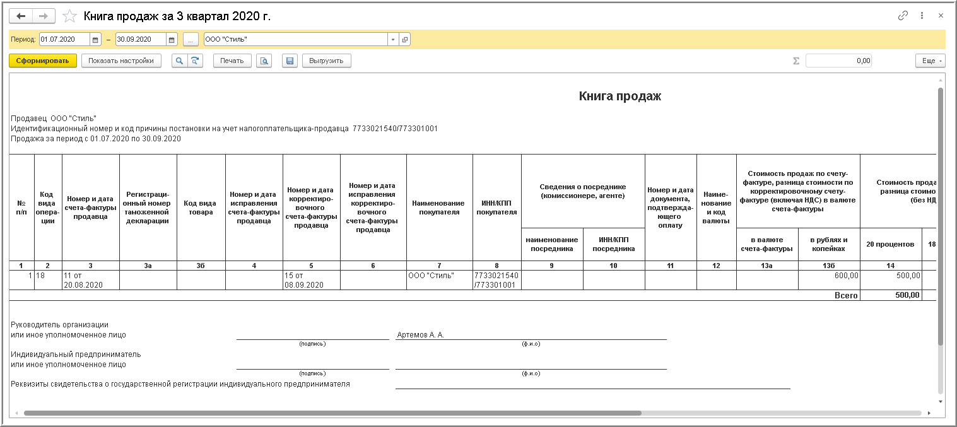
Task: Click the header 'Код вида операции'
Action: pos(49,208)
